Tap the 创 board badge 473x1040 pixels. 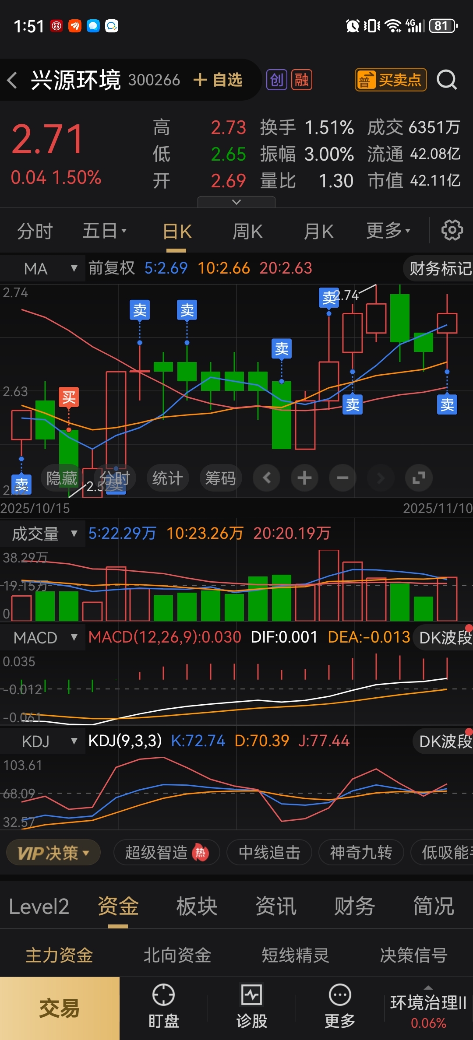pos(277,80)
